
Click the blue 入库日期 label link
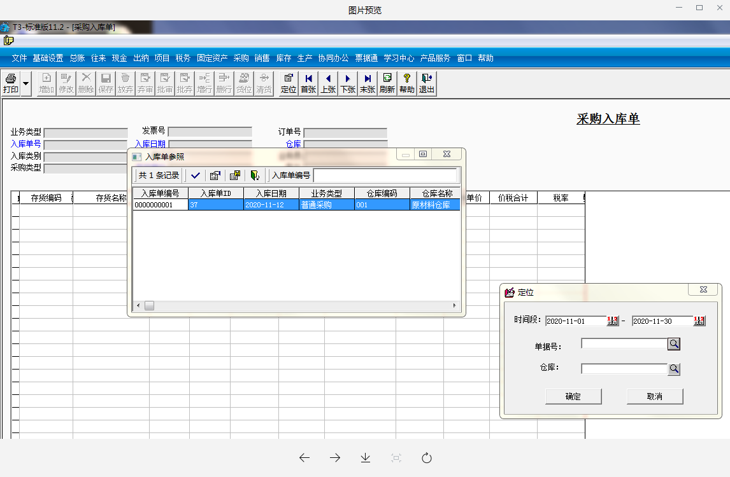click(x=150, y=144)
